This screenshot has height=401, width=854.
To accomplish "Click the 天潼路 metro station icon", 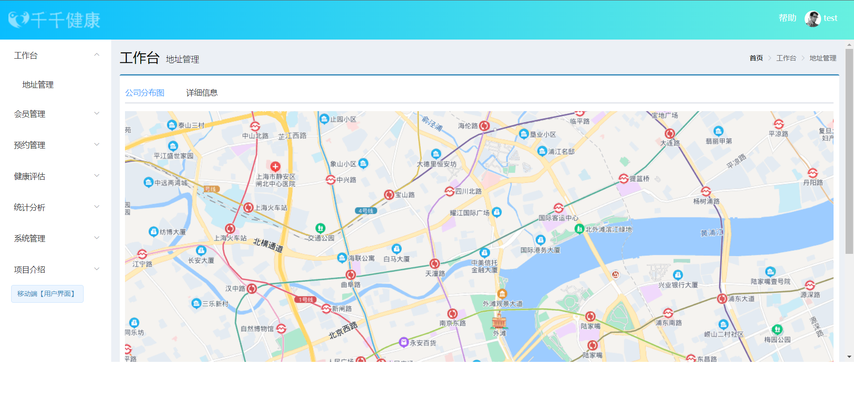I will (x=435, y=264).
